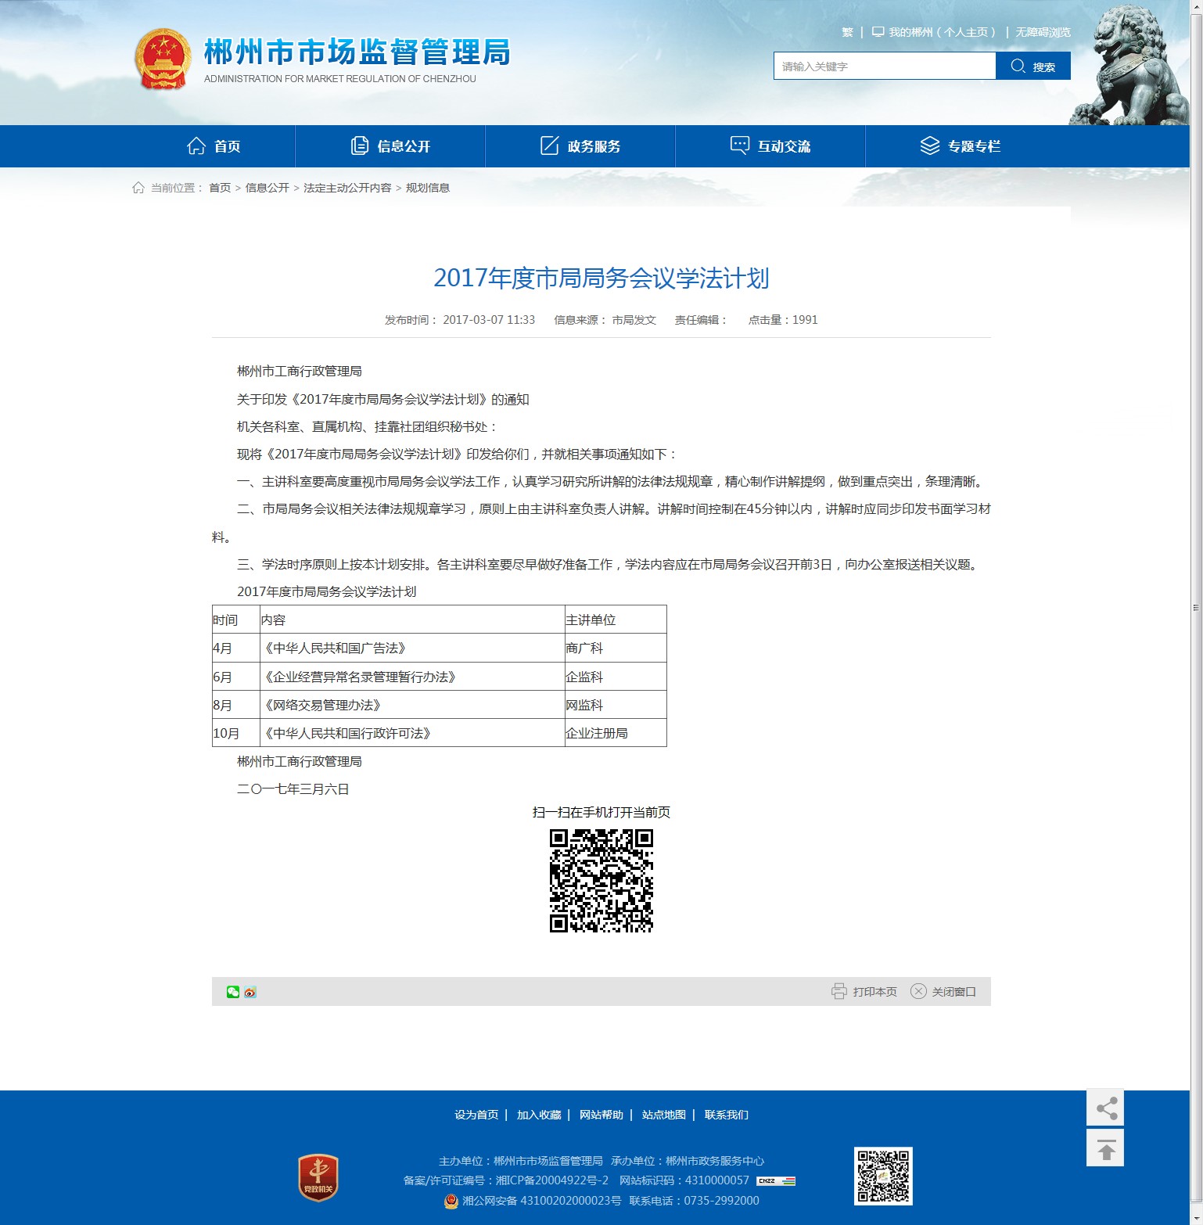The image size is (1203, 1225).
Task: Click the publish time 2017-03-07 11:33
Action: coord(489,320)
